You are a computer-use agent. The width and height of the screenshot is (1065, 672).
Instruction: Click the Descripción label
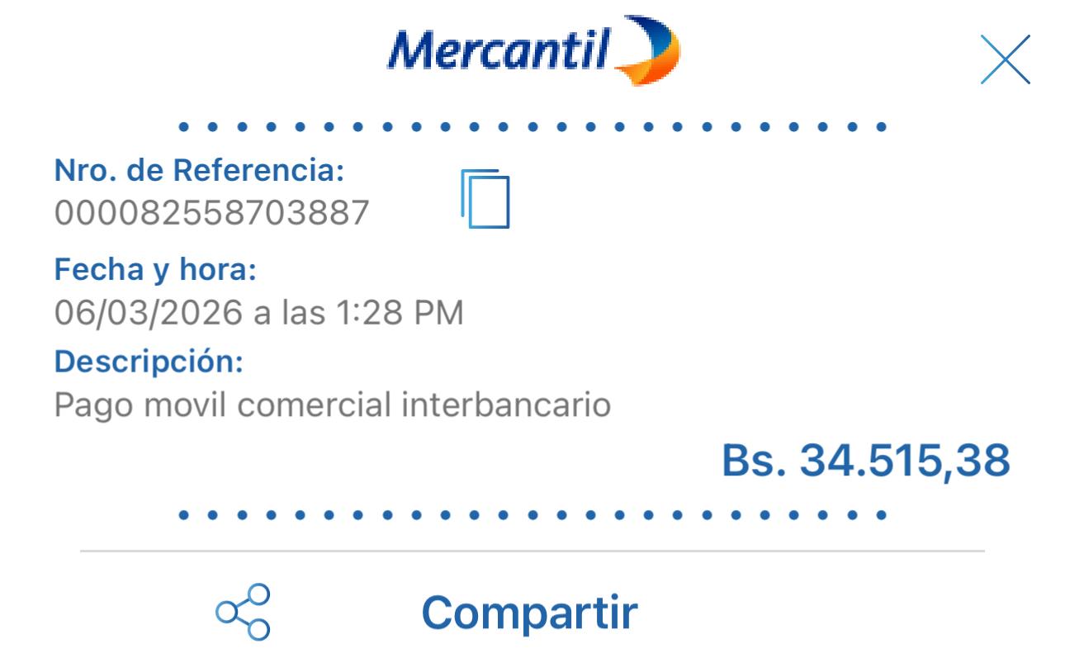[149, 362]
